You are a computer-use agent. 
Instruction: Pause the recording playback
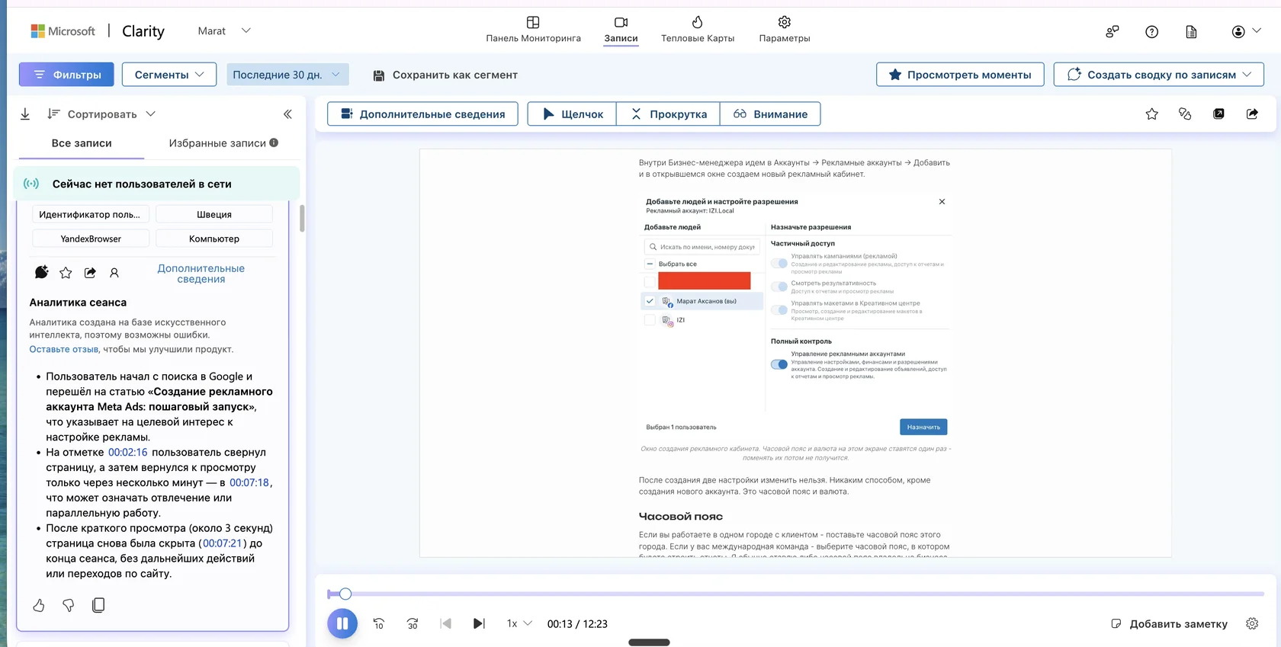click(x=342, y=623)
